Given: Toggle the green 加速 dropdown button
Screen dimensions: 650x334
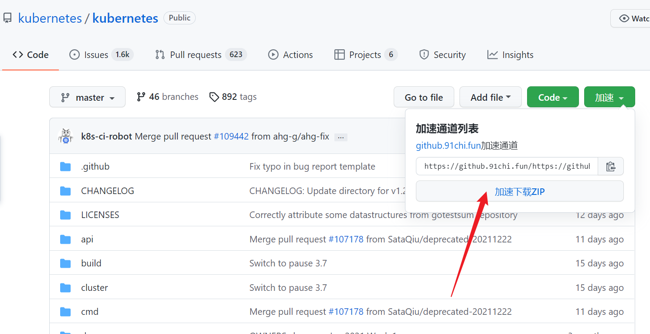Looking at the screenshot, I should (609, 97).
